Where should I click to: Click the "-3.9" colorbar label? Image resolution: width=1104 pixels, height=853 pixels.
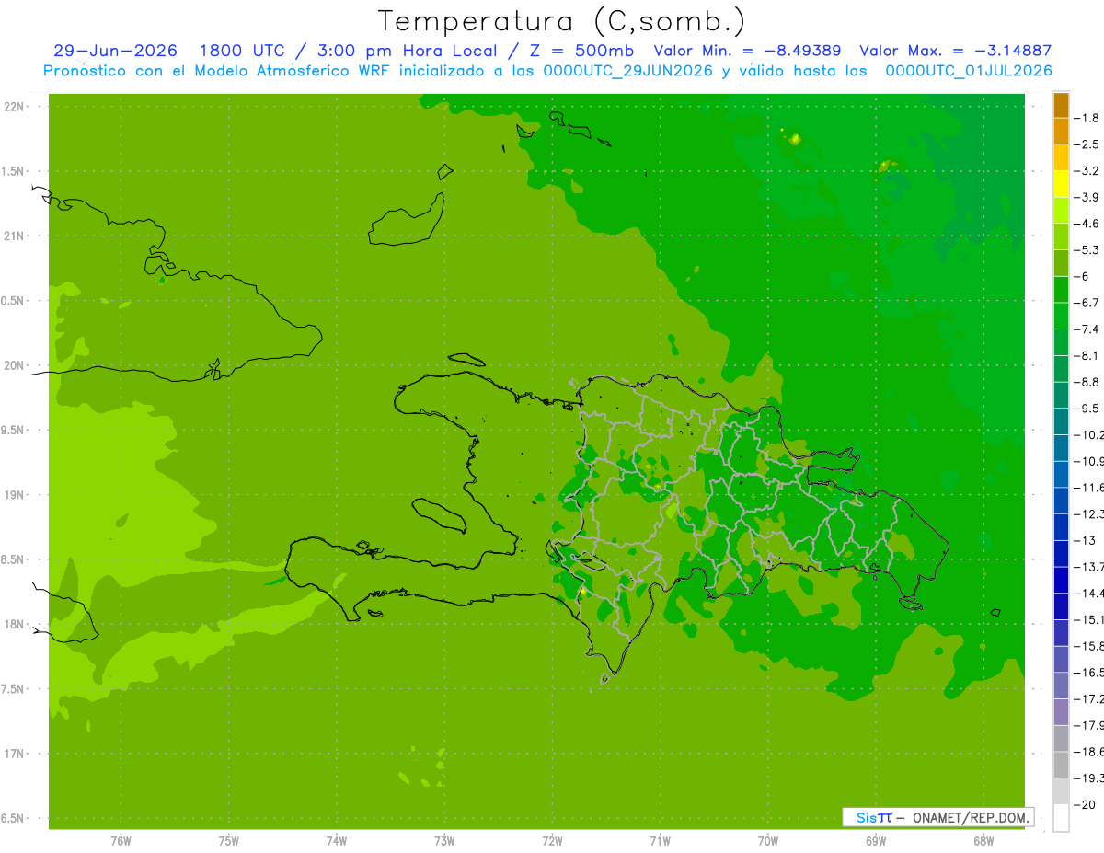pyautogui.click(x=1088, y=197)
